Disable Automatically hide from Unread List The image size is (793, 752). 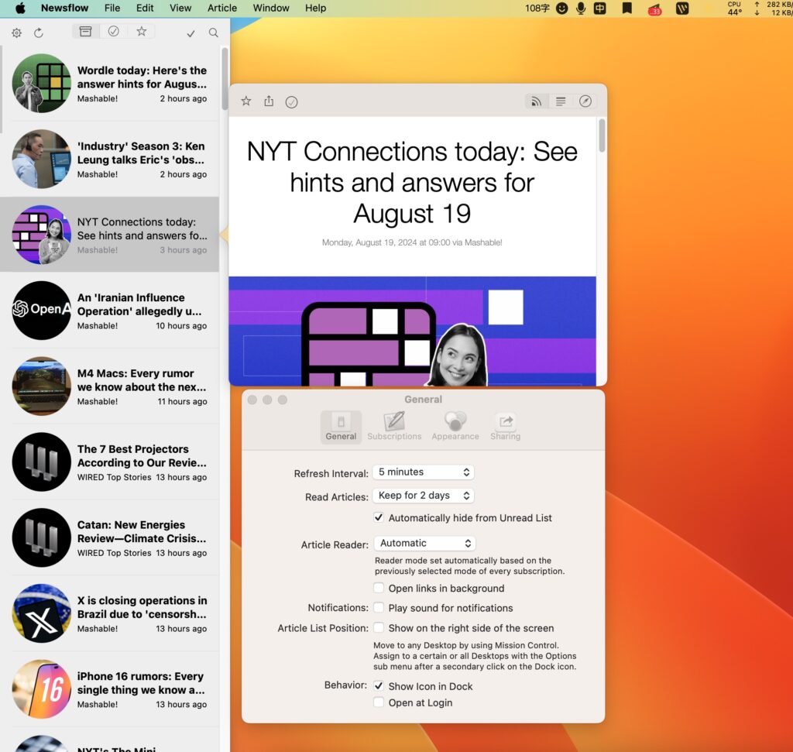click(x=379, y=517)
